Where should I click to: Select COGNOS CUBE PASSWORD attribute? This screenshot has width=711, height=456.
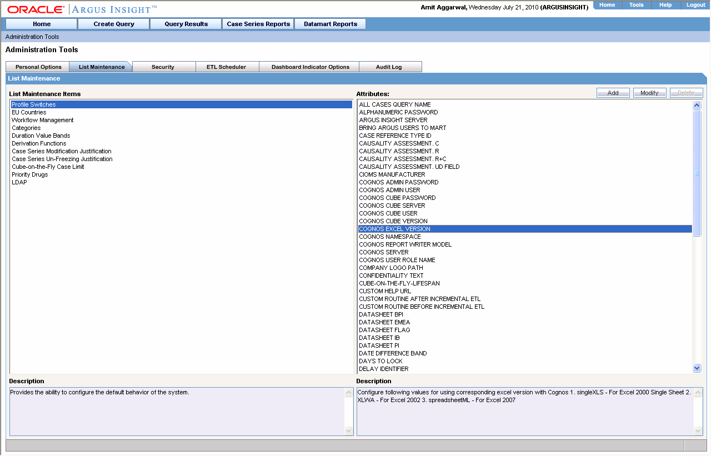click(x=525, y=198)
